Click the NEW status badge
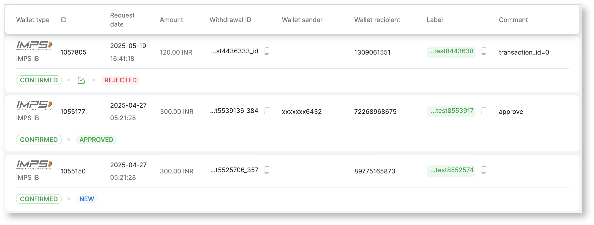The width and height of the screenshot is (594, 225). 87,199
